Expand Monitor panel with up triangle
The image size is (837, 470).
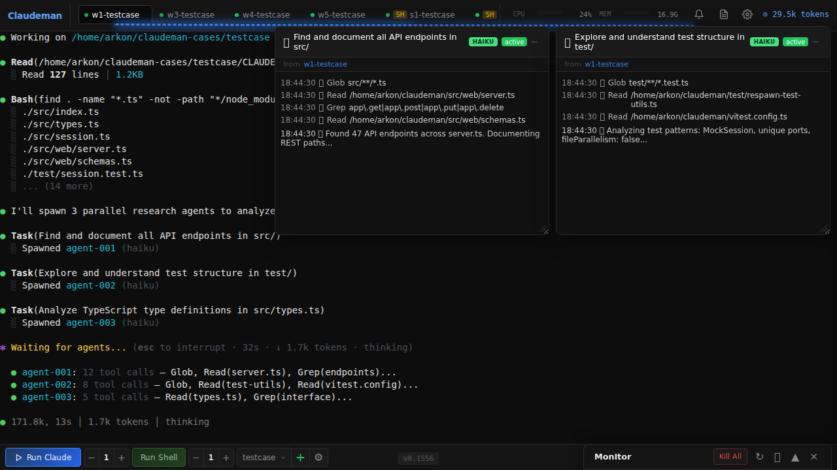(795, 457)
